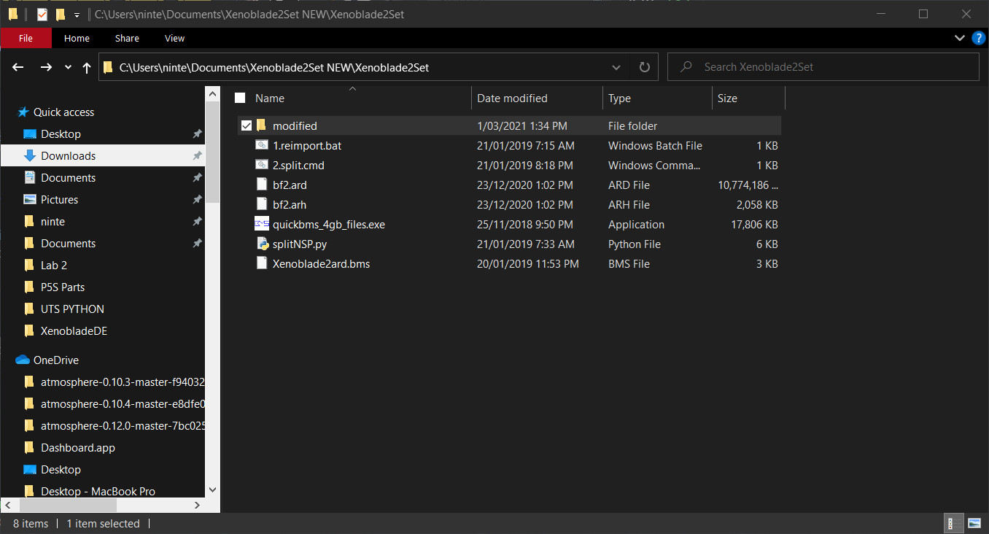The height and width of the screenshot is (534, 989).
Task: Switch to the View ribbon tab
Action: 175,38
